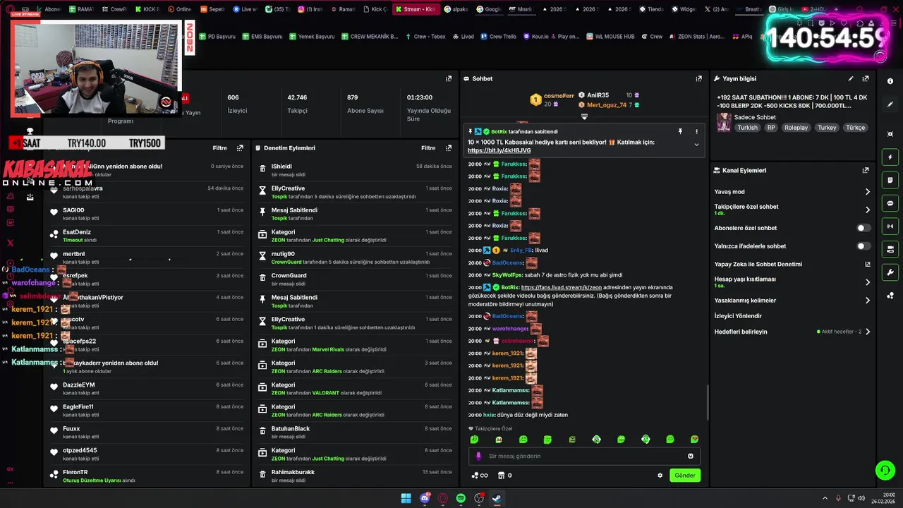Open the emoji picker in the message box
903x508 pixels.
[x=691, y=456]
